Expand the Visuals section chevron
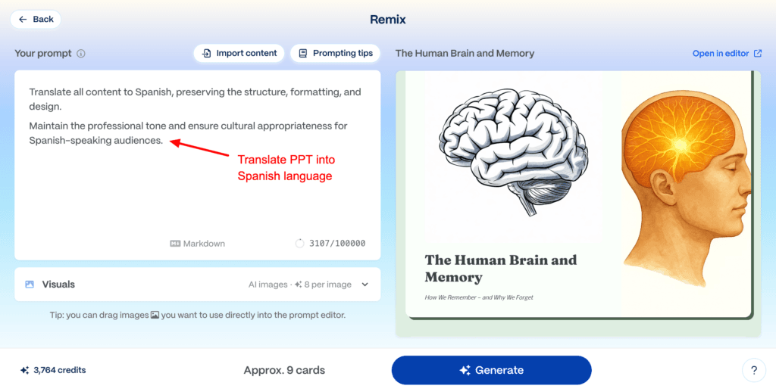The height and width of the screenshot is (392, 776). pyautogui.click(x=365, y=285)
